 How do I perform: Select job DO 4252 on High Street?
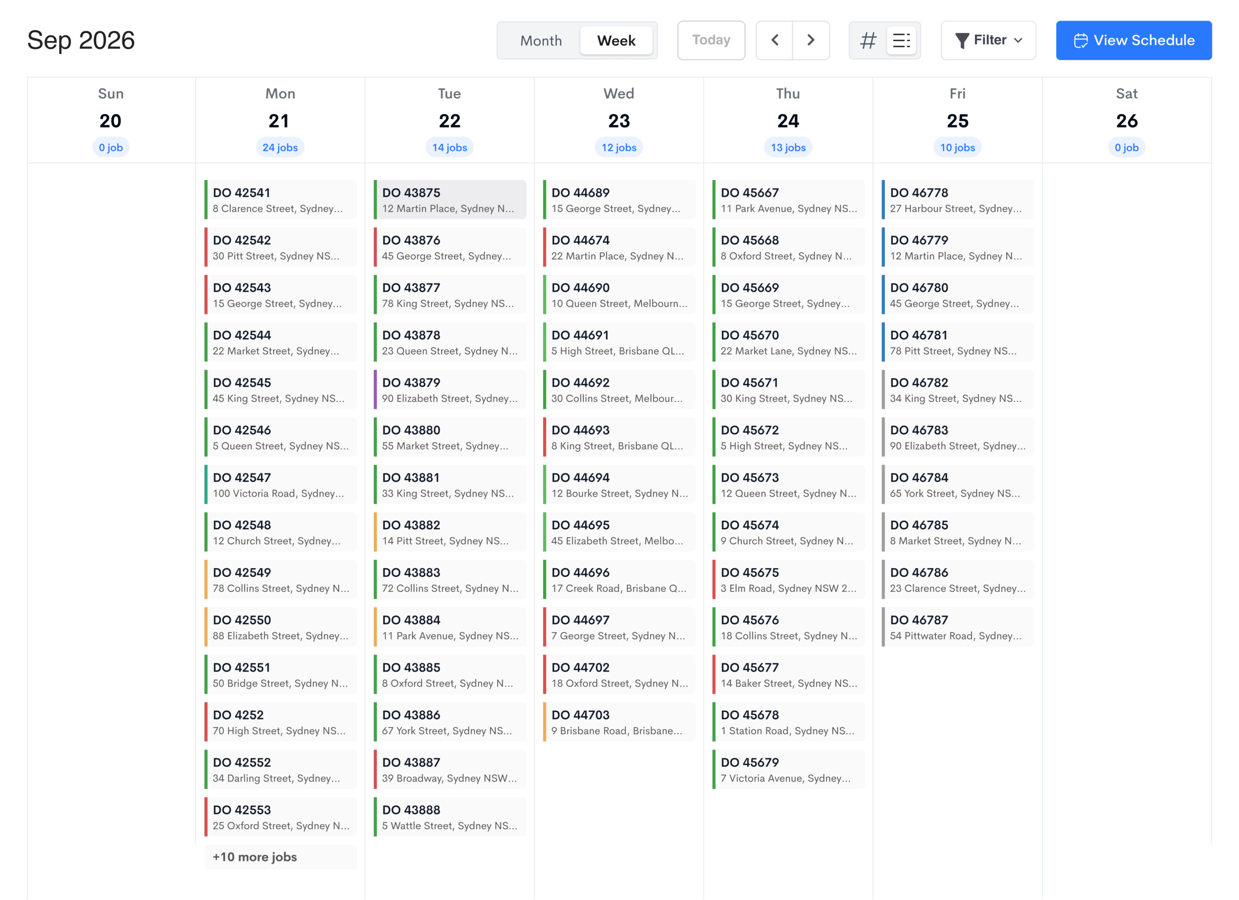click(280, 722)
